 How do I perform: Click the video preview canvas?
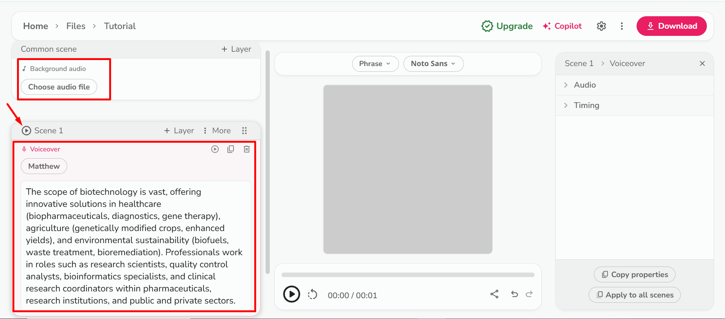coord(408,170)
